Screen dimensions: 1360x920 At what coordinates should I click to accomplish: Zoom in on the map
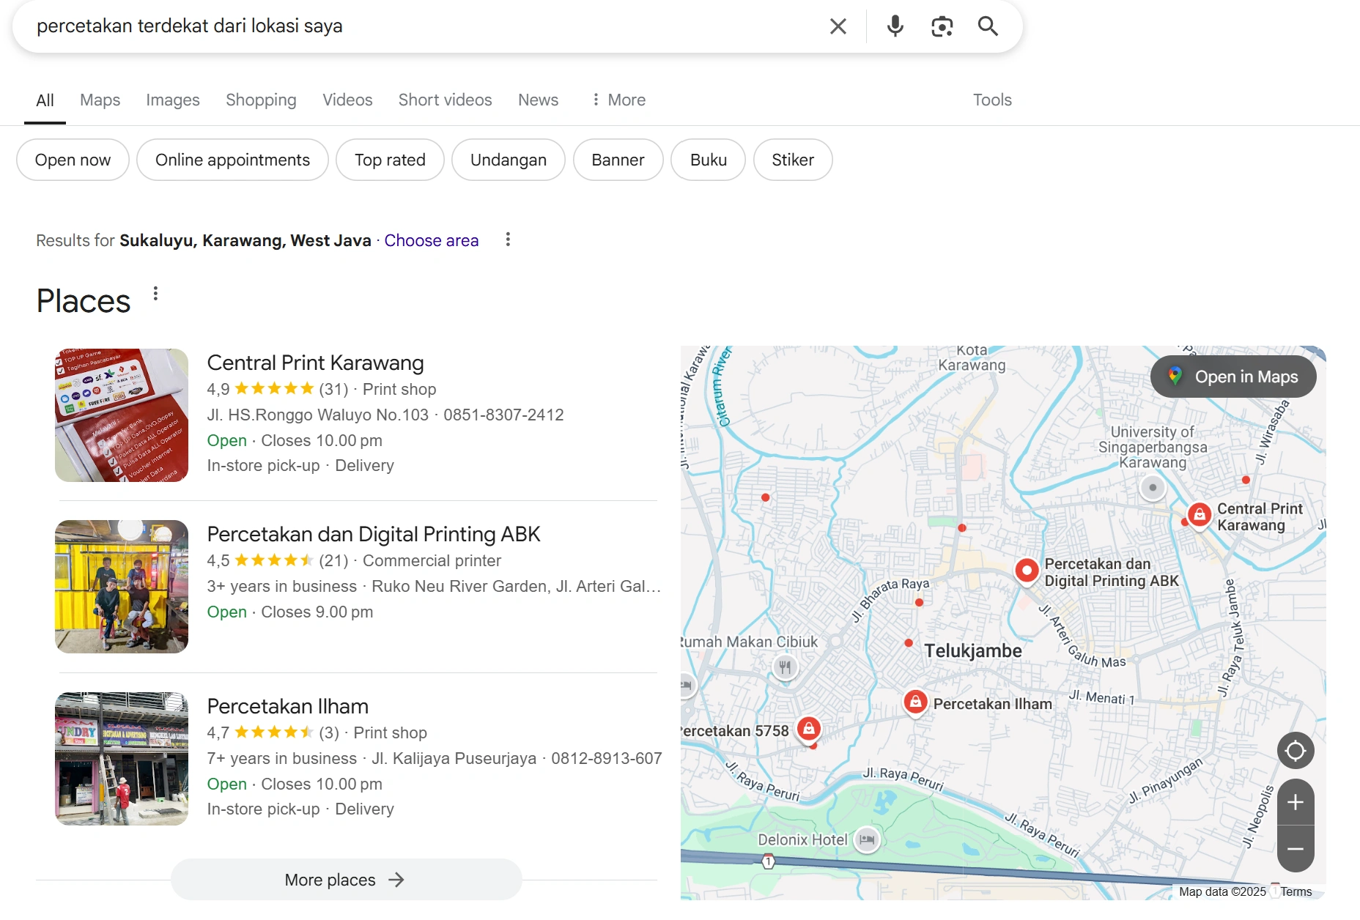[x=1295, y=802]
